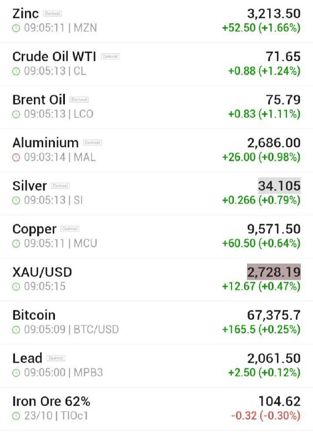Viewport: 313px width, 445px height.
Task: Click the clock icon under XAU/USD
Action: [16, 286]
